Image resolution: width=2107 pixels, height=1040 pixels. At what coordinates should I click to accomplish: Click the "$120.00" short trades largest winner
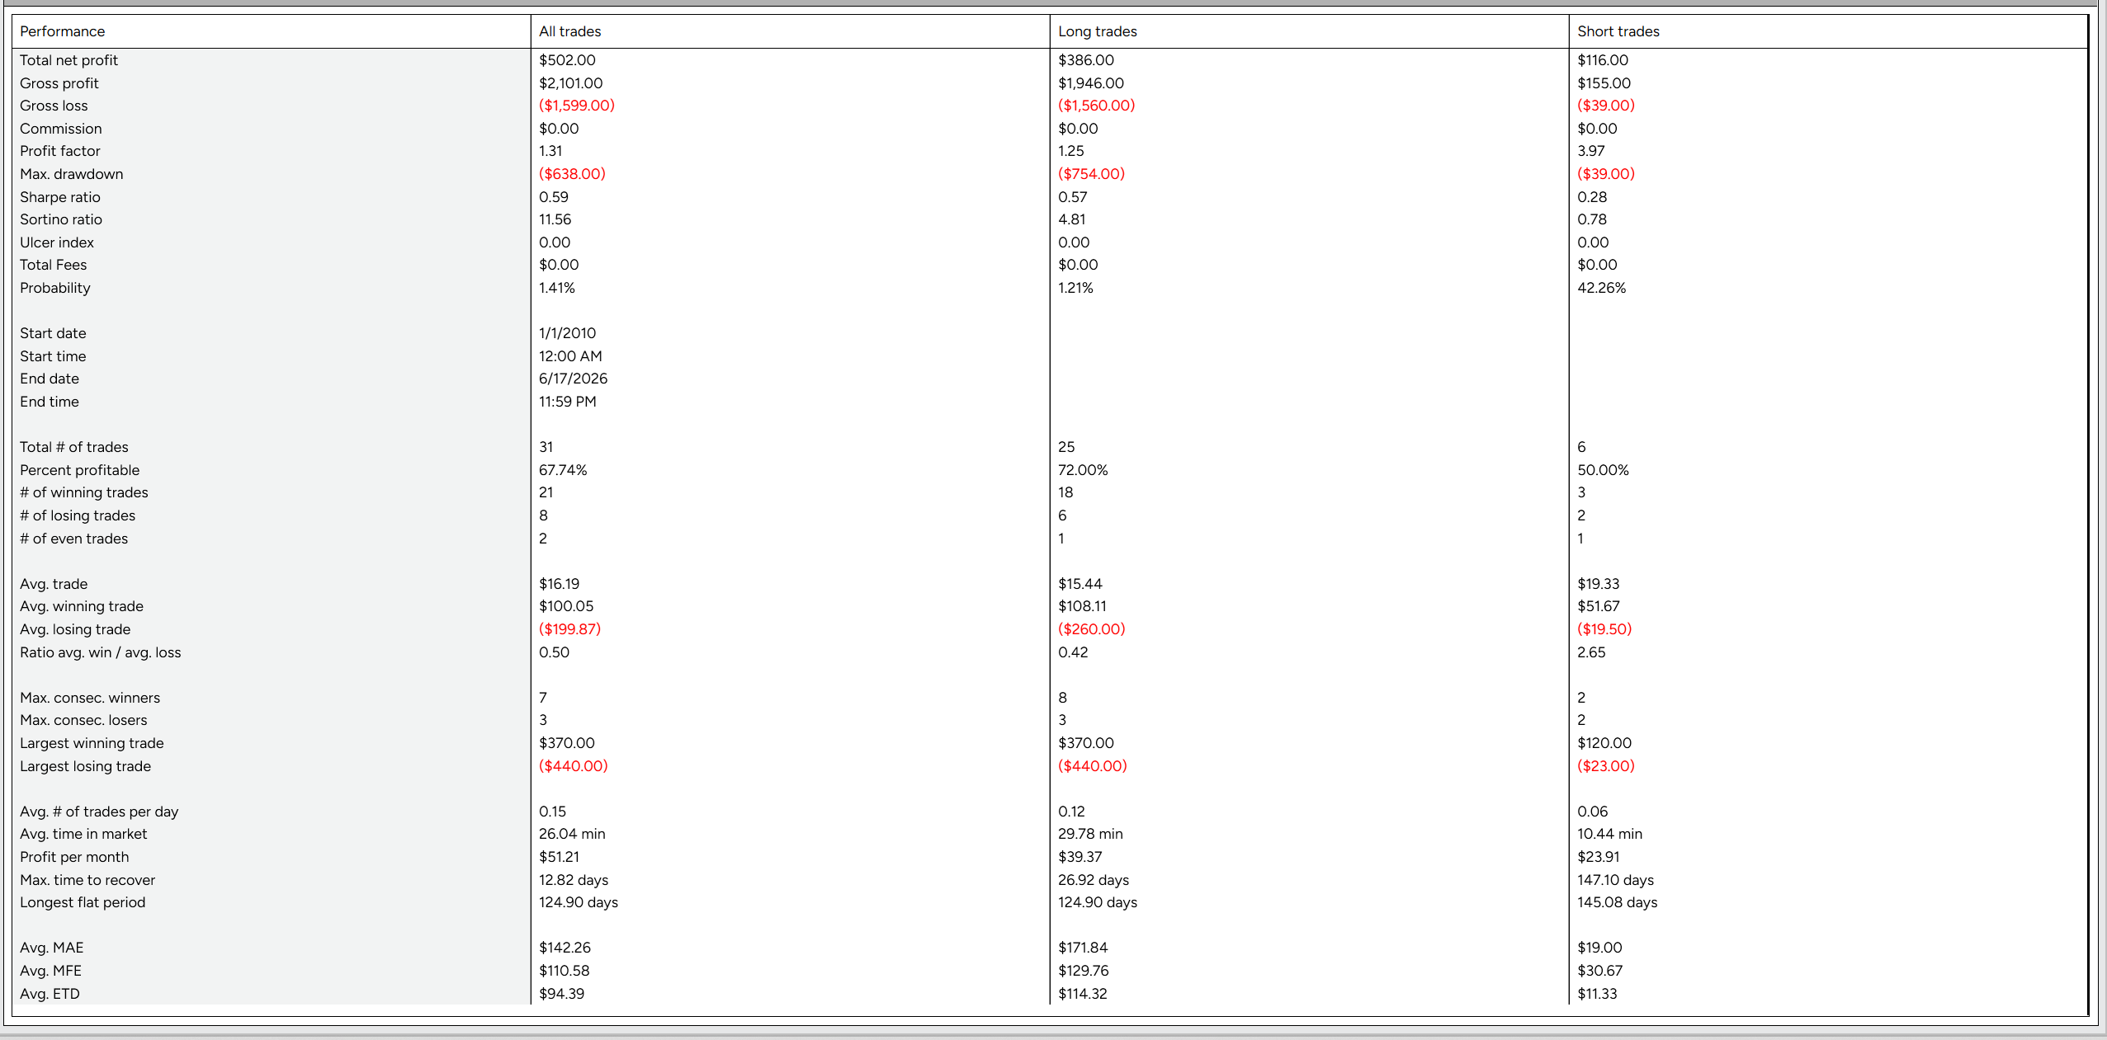click(1604, 743)
